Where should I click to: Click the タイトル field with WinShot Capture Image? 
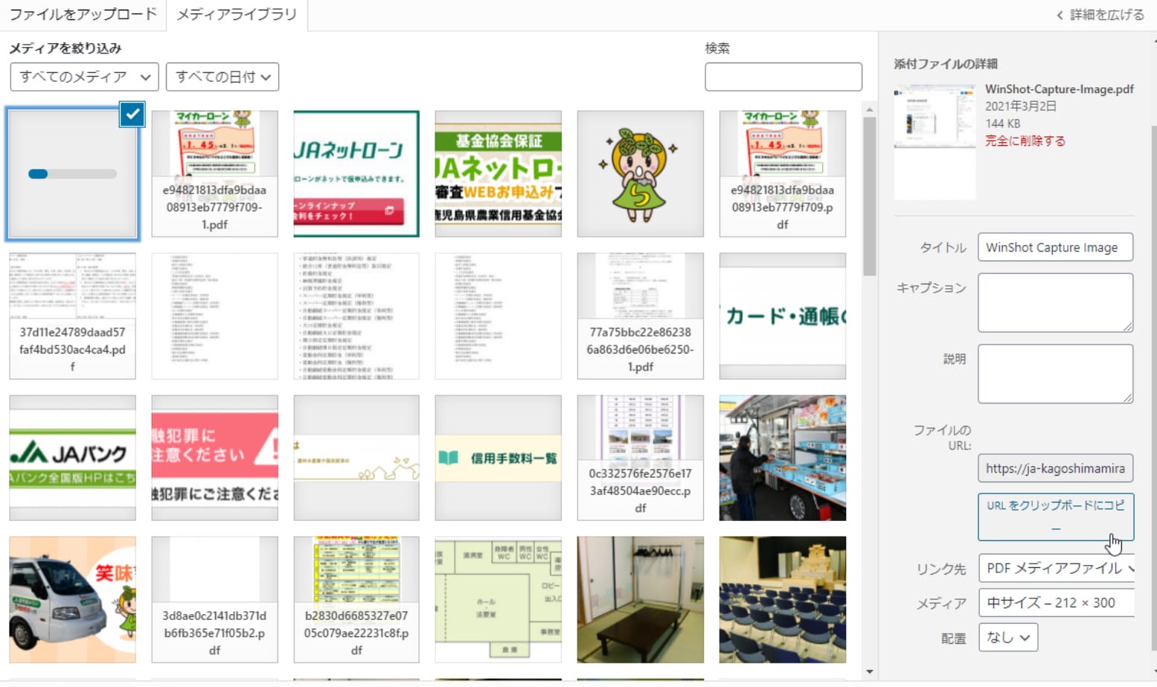1055,247
